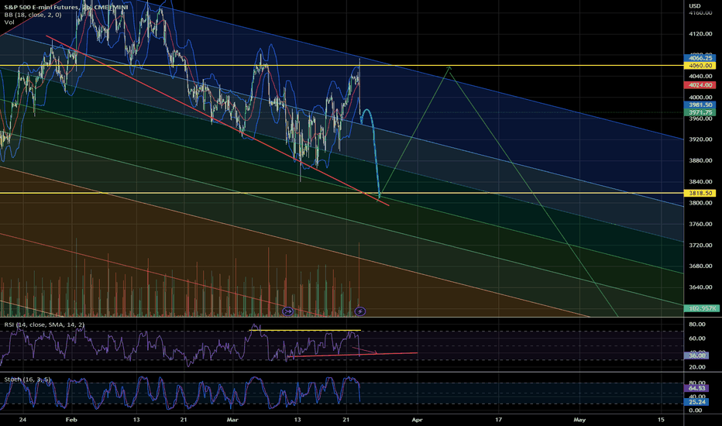The height and width of the screenshot is (426, 722).
Task: Click the 24 date label on the time axis
Action: tap(22, 420)
